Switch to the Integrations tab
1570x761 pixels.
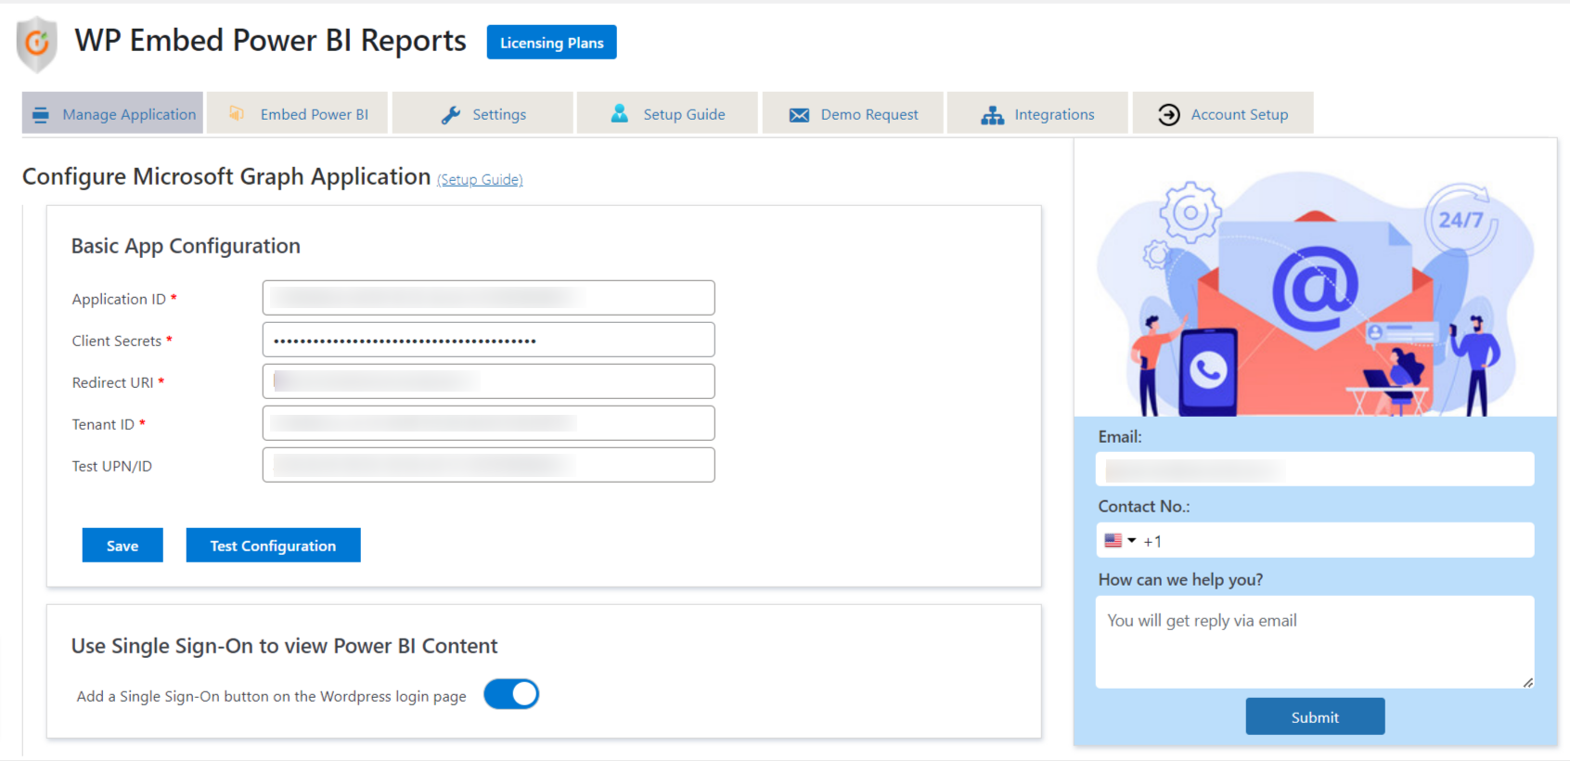pyautogui.click(x=1053, y=114)
